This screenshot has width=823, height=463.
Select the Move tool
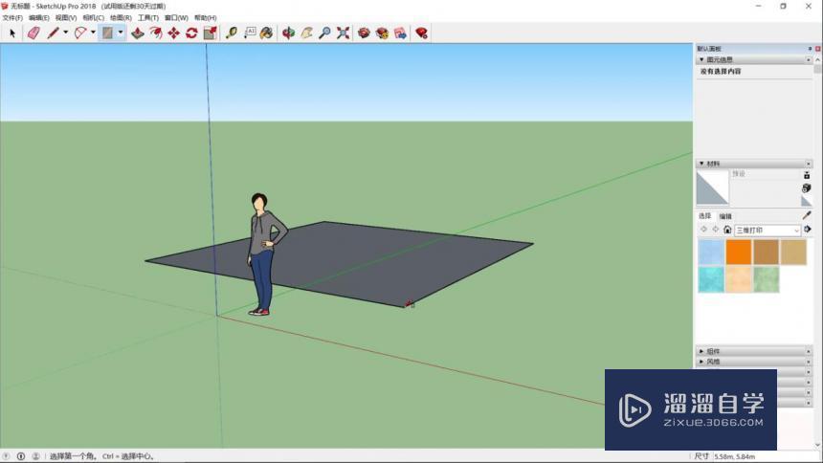pos(173,33)
